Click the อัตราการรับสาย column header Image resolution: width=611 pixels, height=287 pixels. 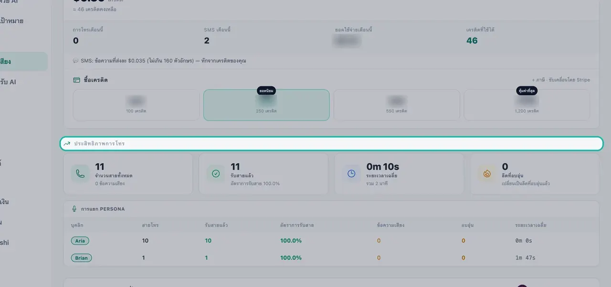click(297, 225)
